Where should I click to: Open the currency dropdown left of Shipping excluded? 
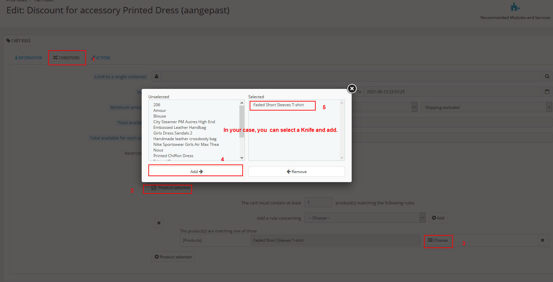414,107
